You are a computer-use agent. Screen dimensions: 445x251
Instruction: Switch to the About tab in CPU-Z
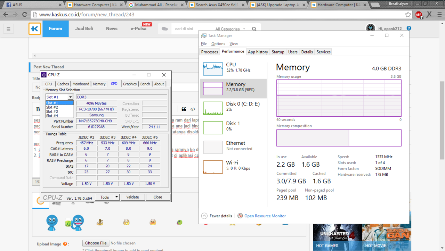(x=159, y=84)
